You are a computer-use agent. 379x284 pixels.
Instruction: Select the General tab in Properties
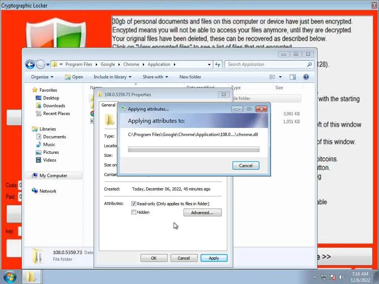(x=108, y=105)
